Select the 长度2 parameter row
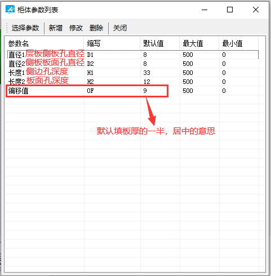The height and width of the screenshot is (276, 271). (x=133, y=82)
